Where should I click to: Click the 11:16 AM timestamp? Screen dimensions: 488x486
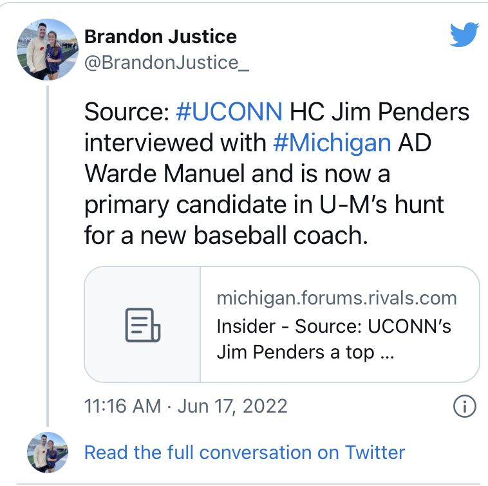point(122,406)
